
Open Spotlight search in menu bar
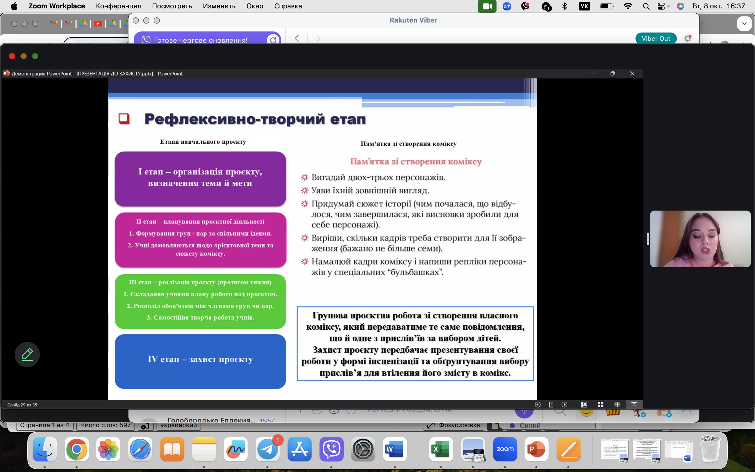click(646, 6)
